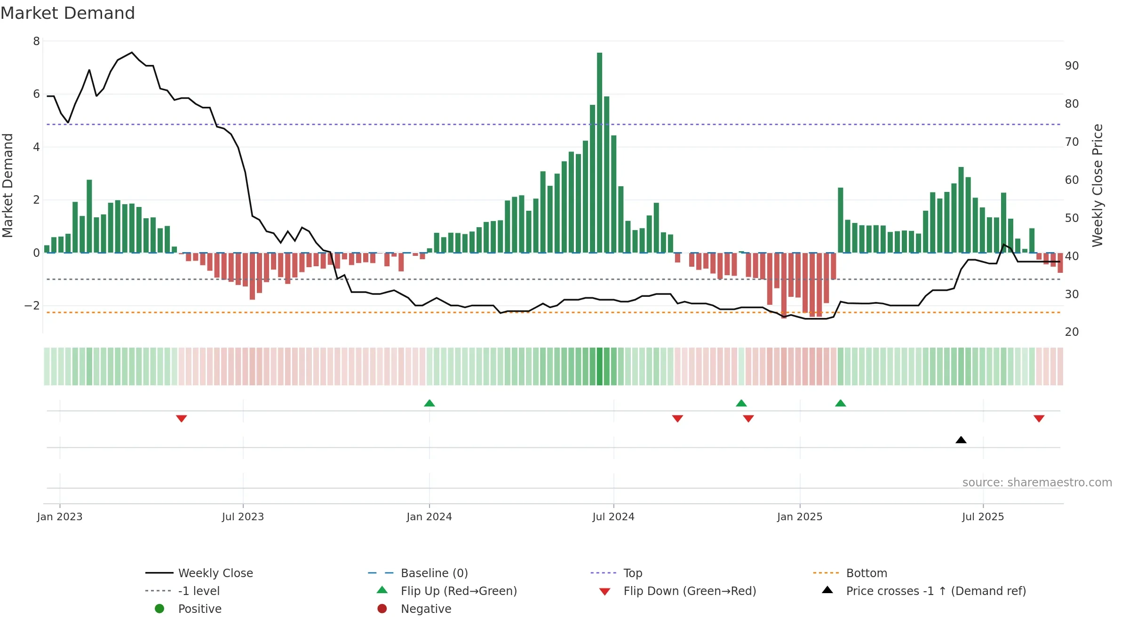Screen dimensions: 1129x635
Task: Click the red flip-down marker near Aug 2025
Action: click(x=1039, y=419)
